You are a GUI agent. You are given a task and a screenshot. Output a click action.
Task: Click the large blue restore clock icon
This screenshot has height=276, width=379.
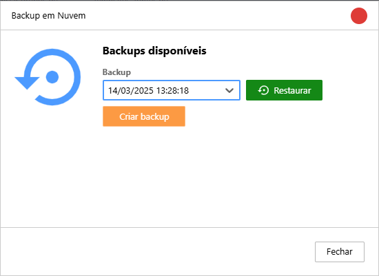pyautogui.click(x=48, y=77)
